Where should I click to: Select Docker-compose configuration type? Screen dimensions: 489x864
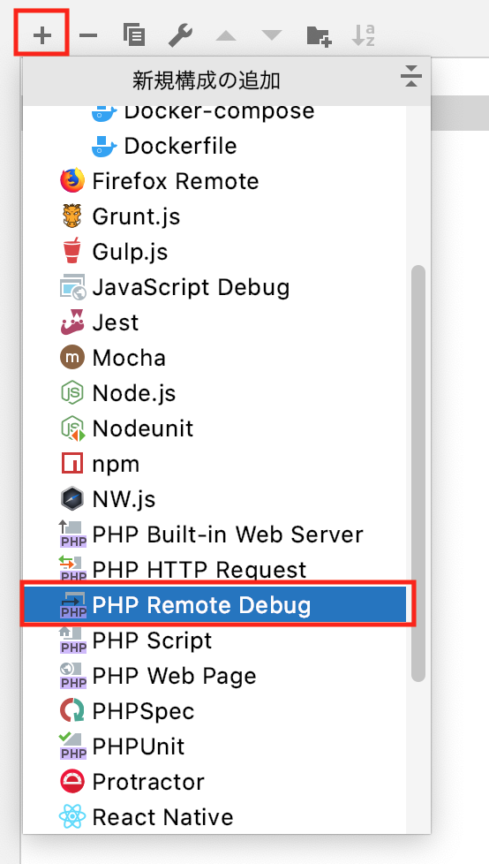click(214, 113)
